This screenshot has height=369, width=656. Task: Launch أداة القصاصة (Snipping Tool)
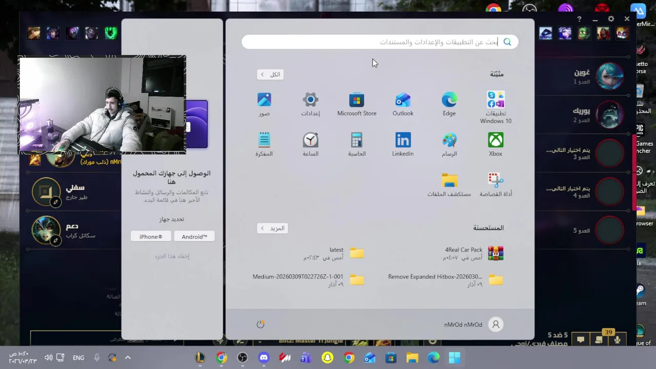click(x=496, y=185)
